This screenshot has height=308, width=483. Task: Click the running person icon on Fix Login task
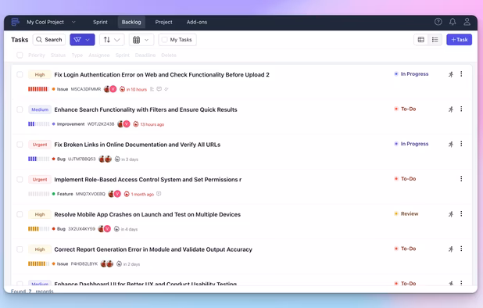(x=451, y=74)
